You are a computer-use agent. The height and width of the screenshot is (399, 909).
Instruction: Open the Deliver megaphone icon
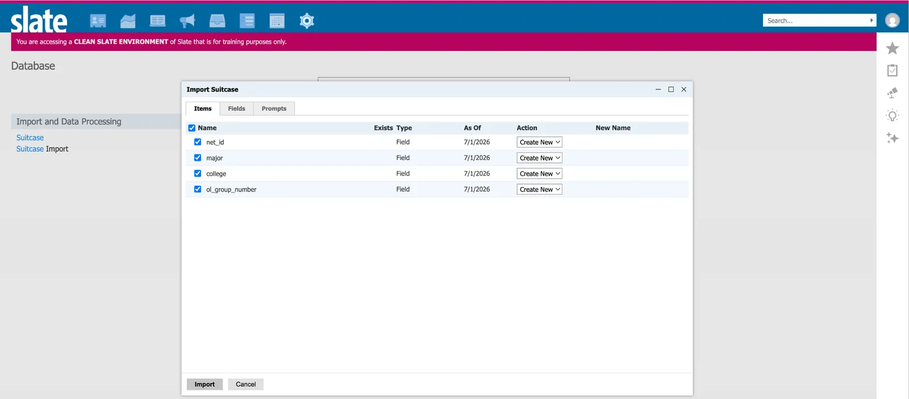(187, 21)
